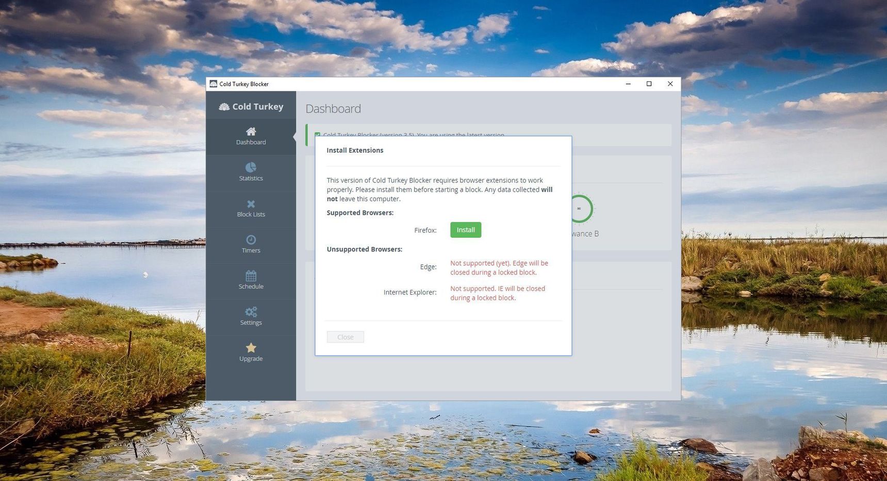This screenshot has width=887, height=481.
Task: Maximize the Cold Turkey Blocker window
Action: point(649,84)
